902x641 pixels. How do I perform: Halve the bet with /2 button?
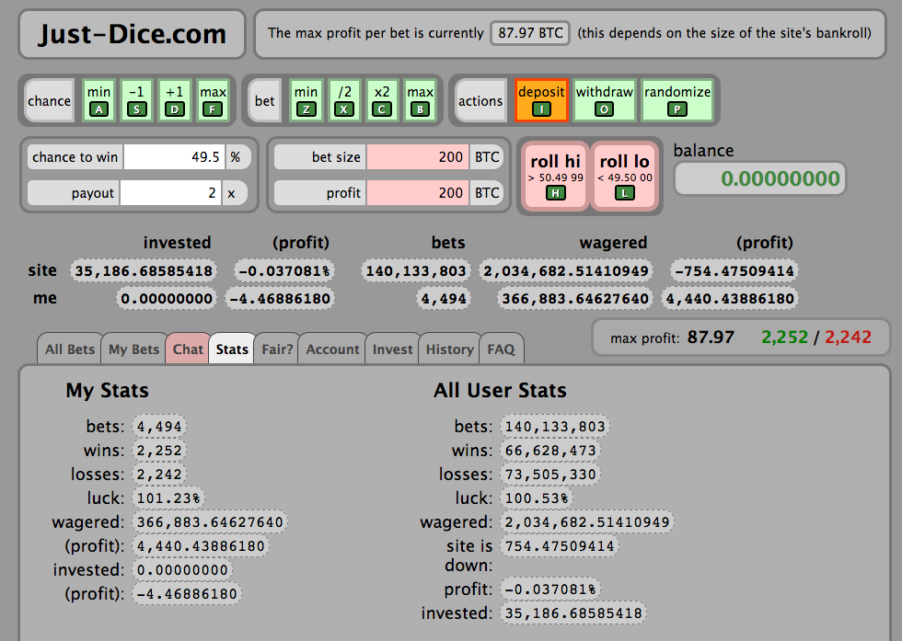344,100
